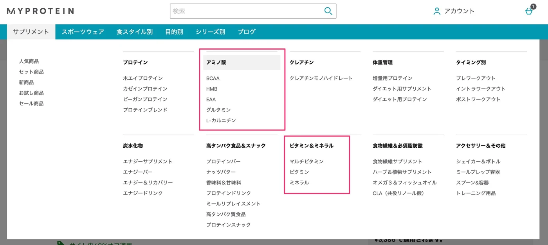Image resolution: width=548 pixels, height=245 pixels.
Task: Select ダイエット用プロテイン
Action: click(400, 99)
